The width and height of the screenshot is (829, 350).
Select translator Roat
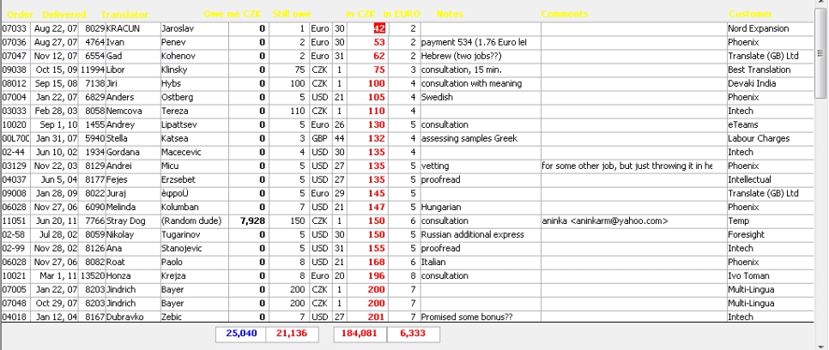[x=115, y=262]
